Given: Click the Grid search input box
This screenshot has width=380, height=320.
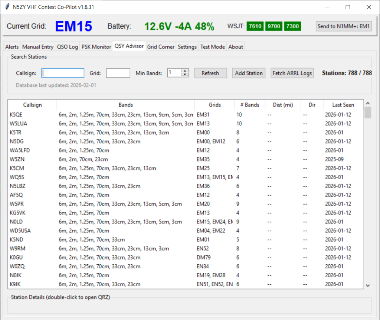Looking at the screenshot, I should [x=118, y=73].
